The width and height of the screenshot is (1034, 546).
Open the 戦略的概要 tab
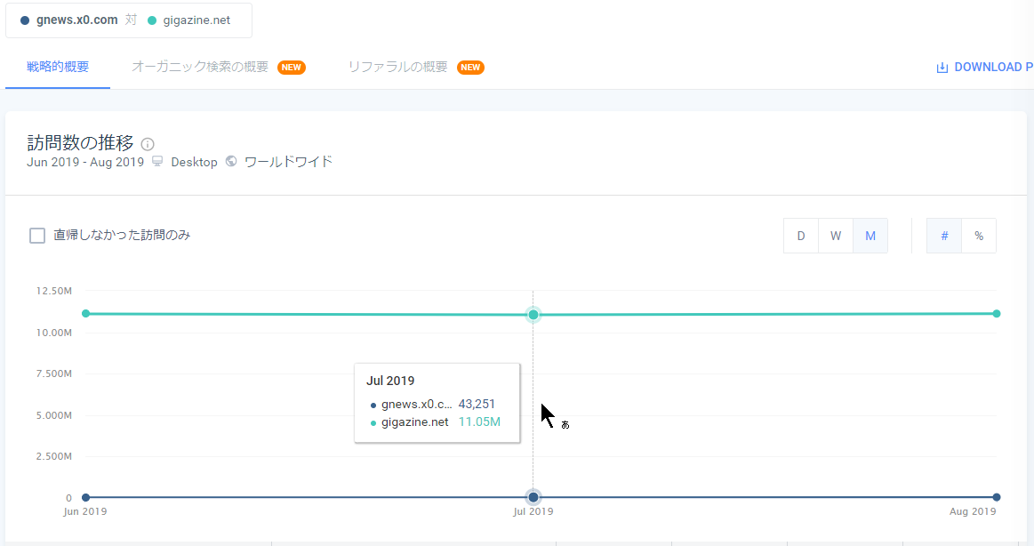58,67
